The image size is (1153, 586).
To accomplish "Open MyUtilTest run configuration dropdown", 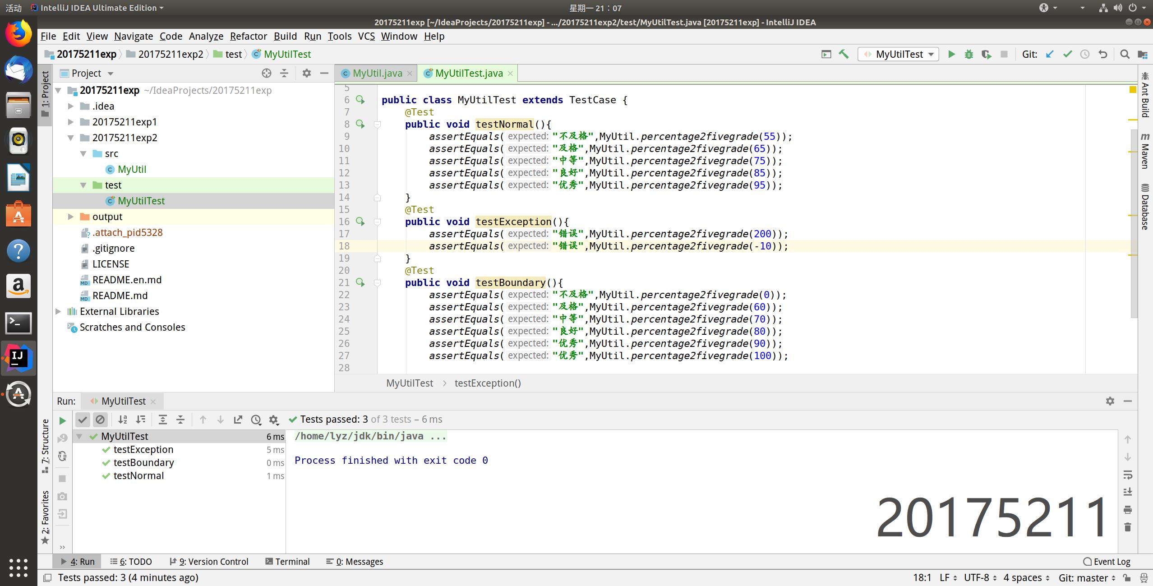I will point(898,55).
